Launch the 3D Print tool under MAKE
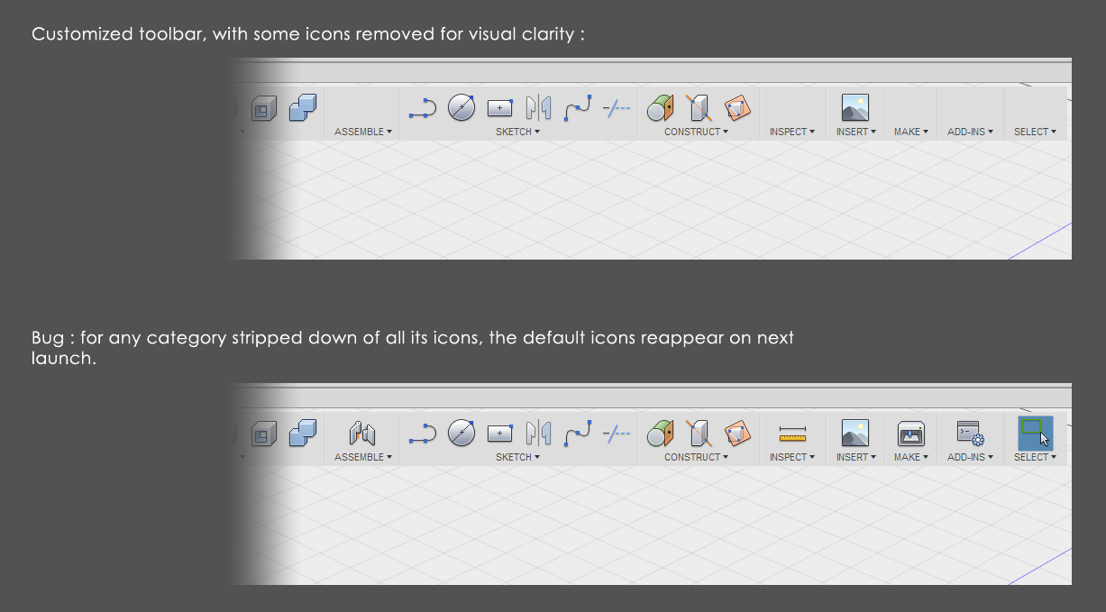Image resolution: width=1106 pixels, height=612 pixels. (910, 434)
